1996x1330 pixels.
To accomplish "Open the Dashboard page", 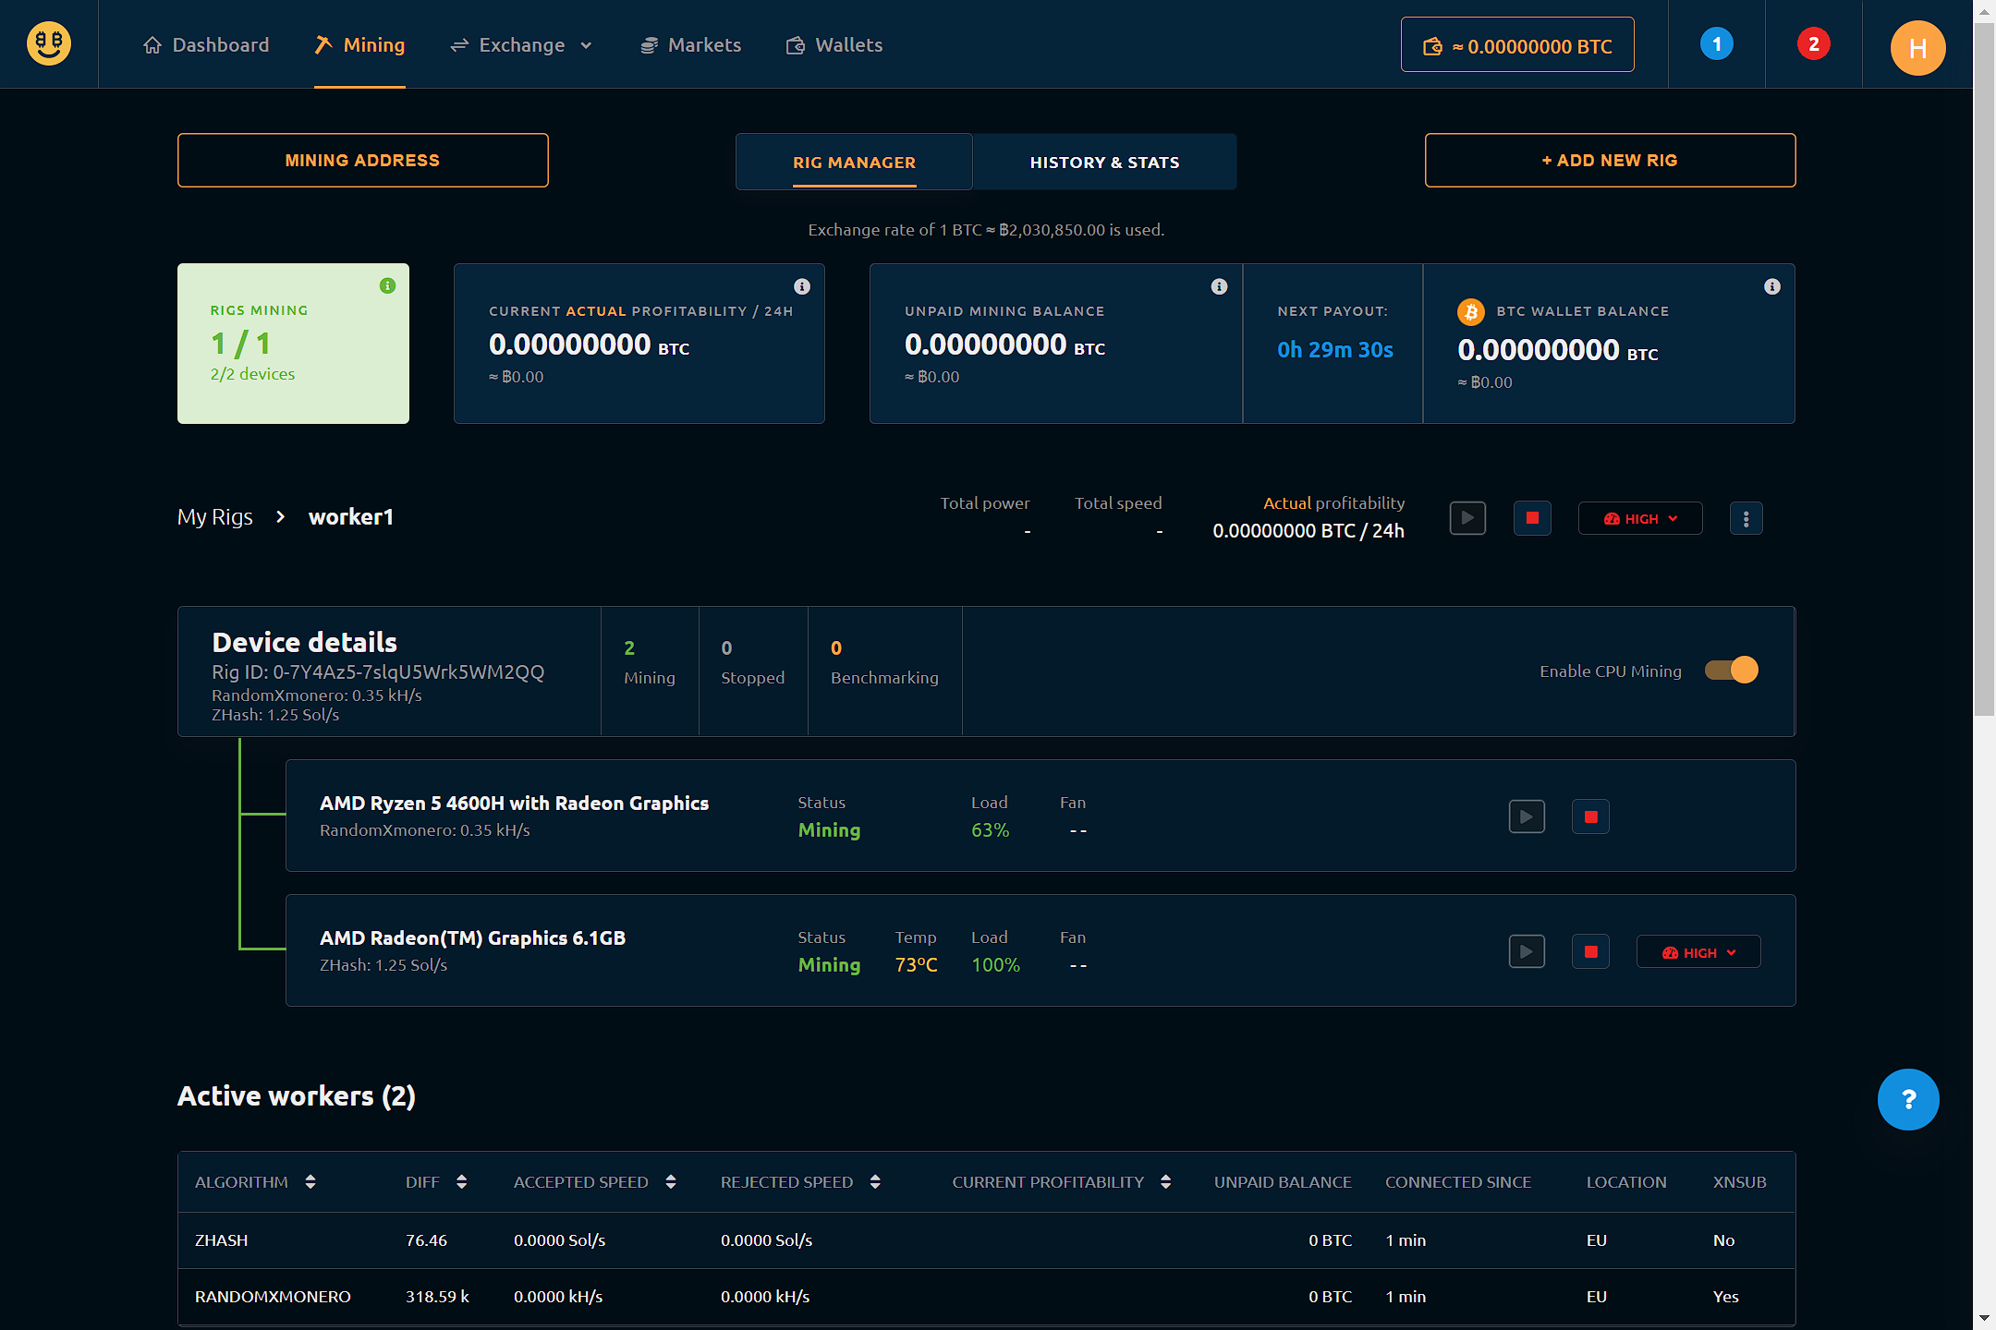I will pyautogui.click(x=206, y=44).
